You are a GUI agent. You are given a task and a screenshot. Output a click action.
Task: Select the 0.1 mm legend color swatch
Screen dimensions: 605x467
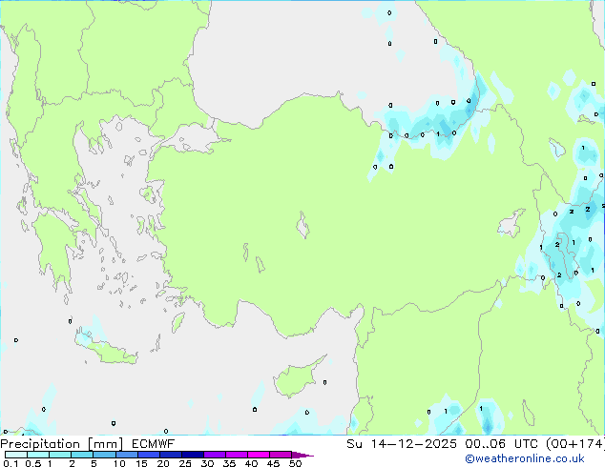(x=16, y=455)
